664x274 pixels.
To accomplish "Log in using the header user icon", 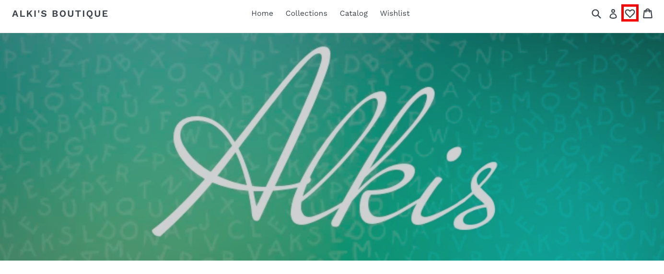I will [x=613, y=14].
